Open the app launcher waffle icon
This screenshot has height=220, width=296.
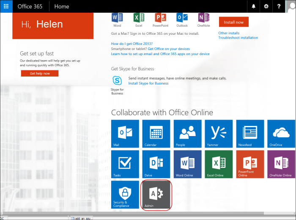[6, 6]
